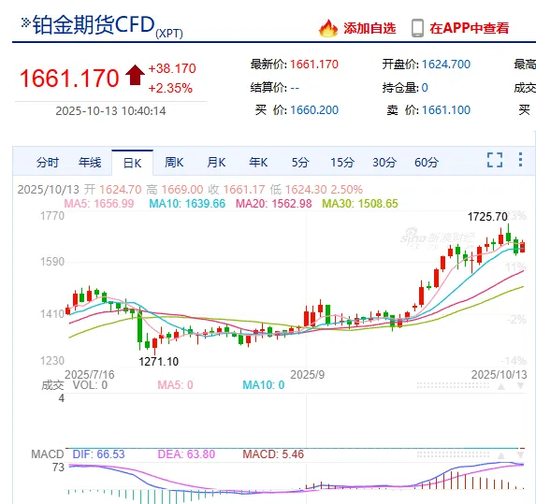Click the MACD: 5.46 indicator value

coord(273,454)
